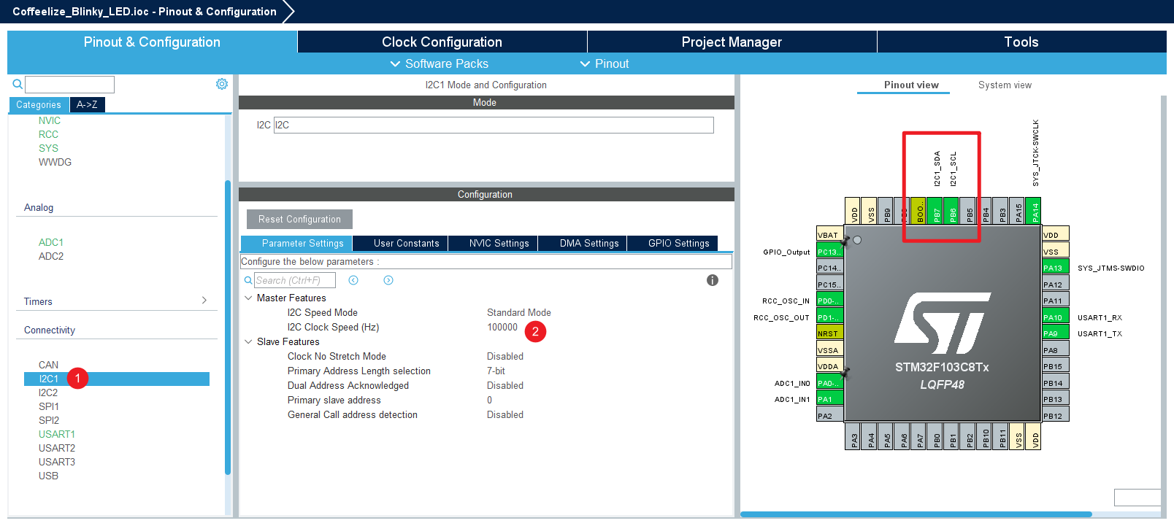Screen dimensions: 1174x526
Task: Go to next search result arrow icon
Action: point(388,280)
